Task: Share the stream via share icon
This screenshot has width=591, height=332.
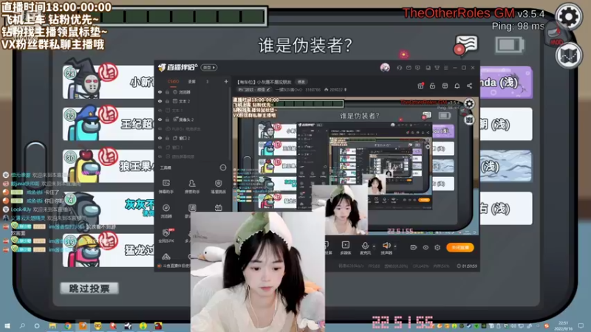Action: pos(469,86)
